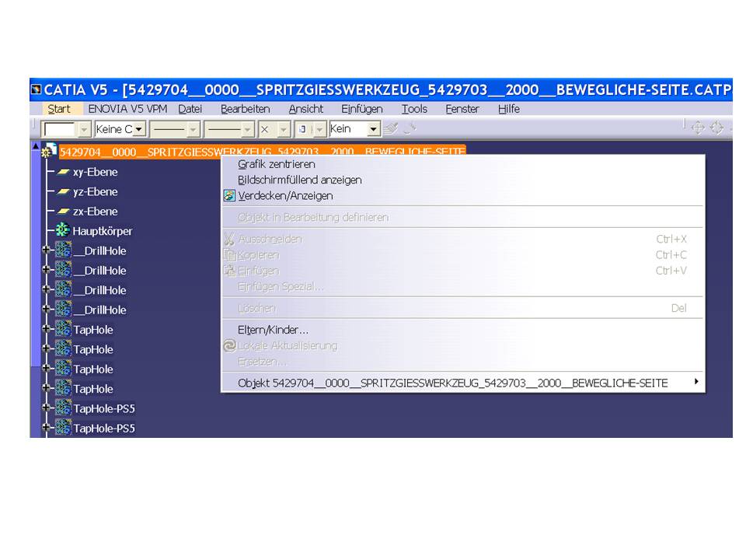Choose Eltern/Kinder... from context menu
The height and width of the screenshot is (560, 746).
coord(273,330)
